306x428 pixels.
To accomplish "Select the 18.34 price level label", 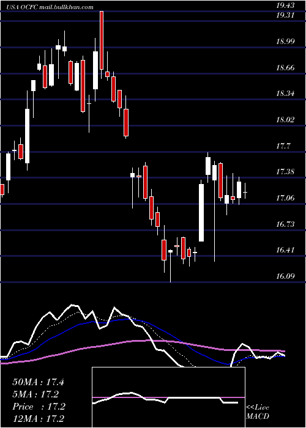I will click(x=285, y=94).
